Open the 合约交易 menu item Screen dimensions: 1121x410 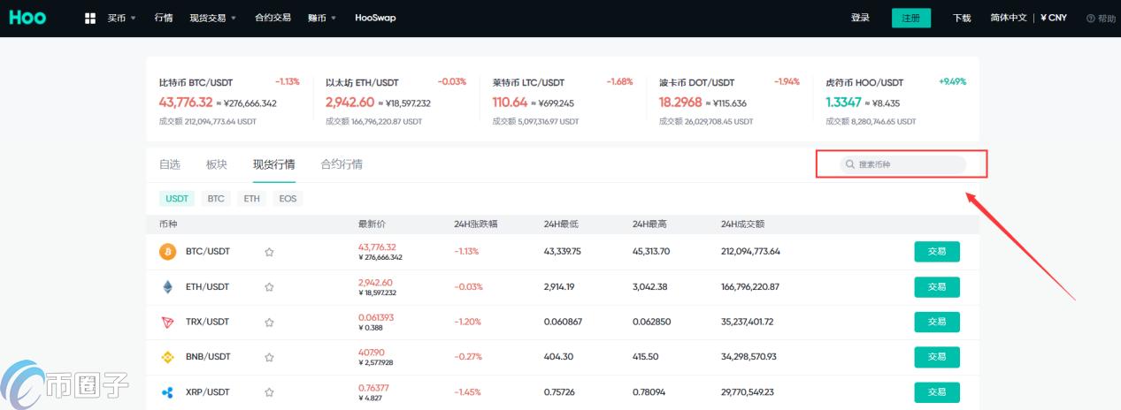click(x=273, y=18)
